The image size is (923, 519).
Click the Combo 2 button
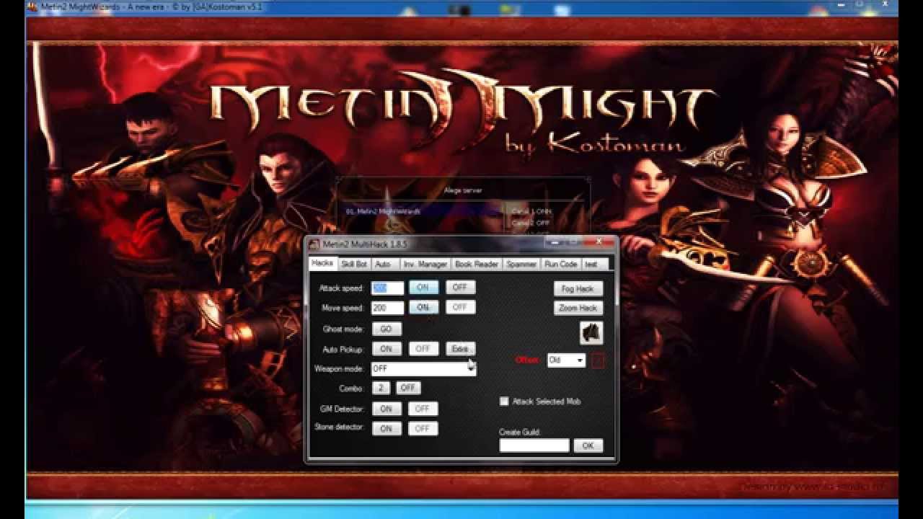[381, 388]
